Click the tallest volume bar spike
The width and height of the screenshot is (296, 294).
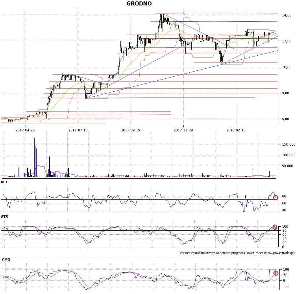pyautogui.click(x=35, y=157)
